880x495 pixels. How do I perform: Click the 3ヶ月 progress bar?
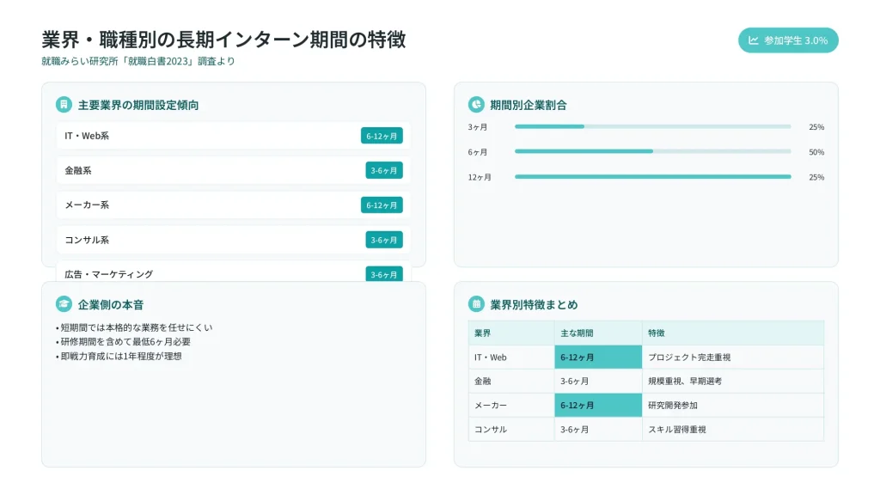point(652,126)
